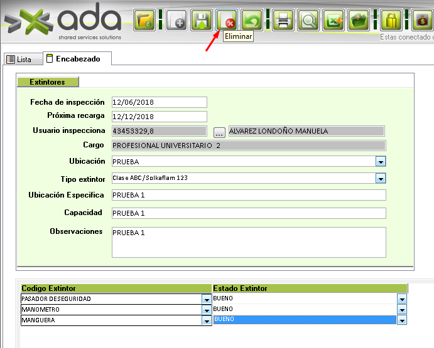This screenshot has width=434, height=348.
Task: Click the Fecha de inspección field
Action: click(159, 102)
